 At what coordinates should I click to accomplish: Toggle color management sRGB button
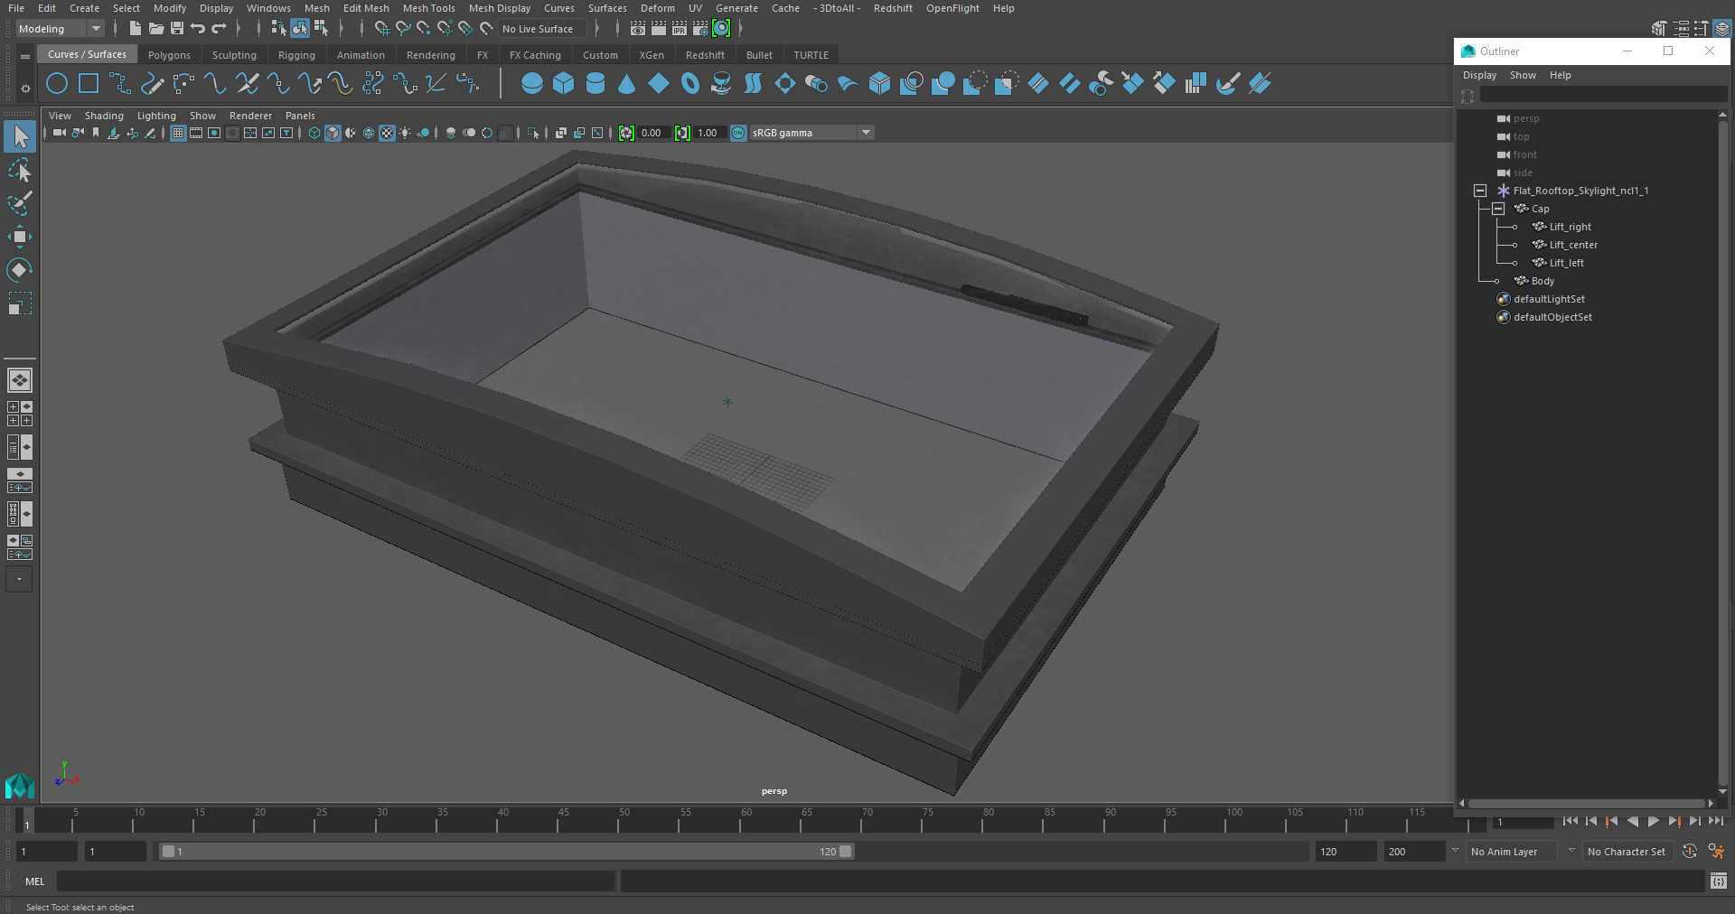coord(738,133)
